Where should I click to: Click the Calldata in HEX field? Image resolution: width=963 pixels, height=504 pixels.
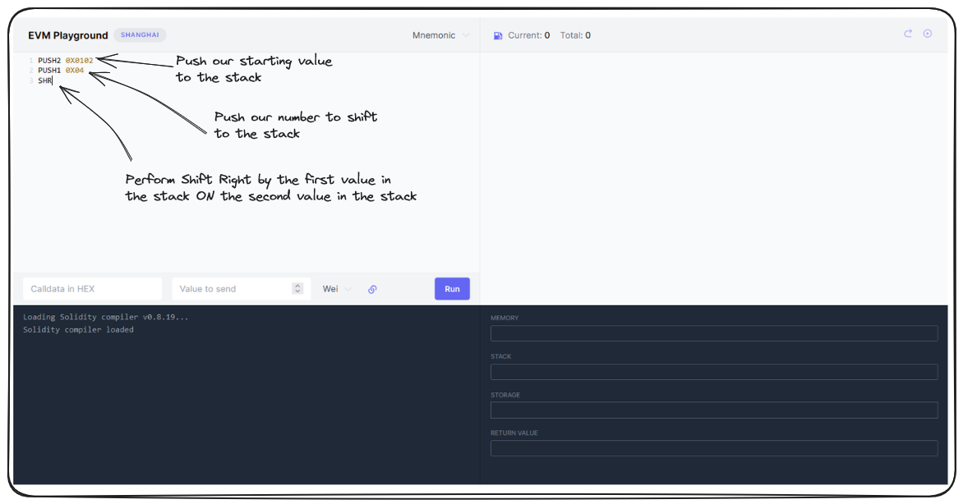(92, 289)
